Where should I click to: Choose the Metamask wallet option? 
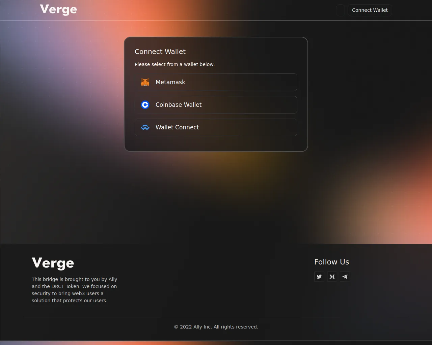point(216,82)
